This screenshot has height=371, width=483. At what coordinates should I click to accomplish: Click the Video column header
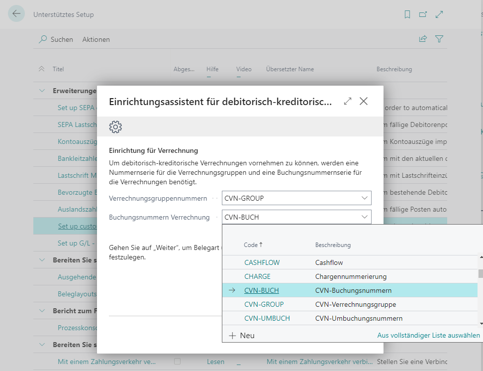pos(244,69)
